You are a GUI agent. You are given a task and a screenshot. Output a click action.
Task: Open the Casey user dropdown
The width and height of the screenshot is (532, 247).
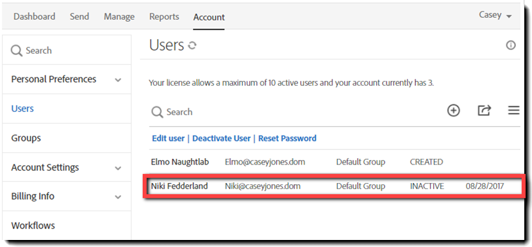coord(495,15)
